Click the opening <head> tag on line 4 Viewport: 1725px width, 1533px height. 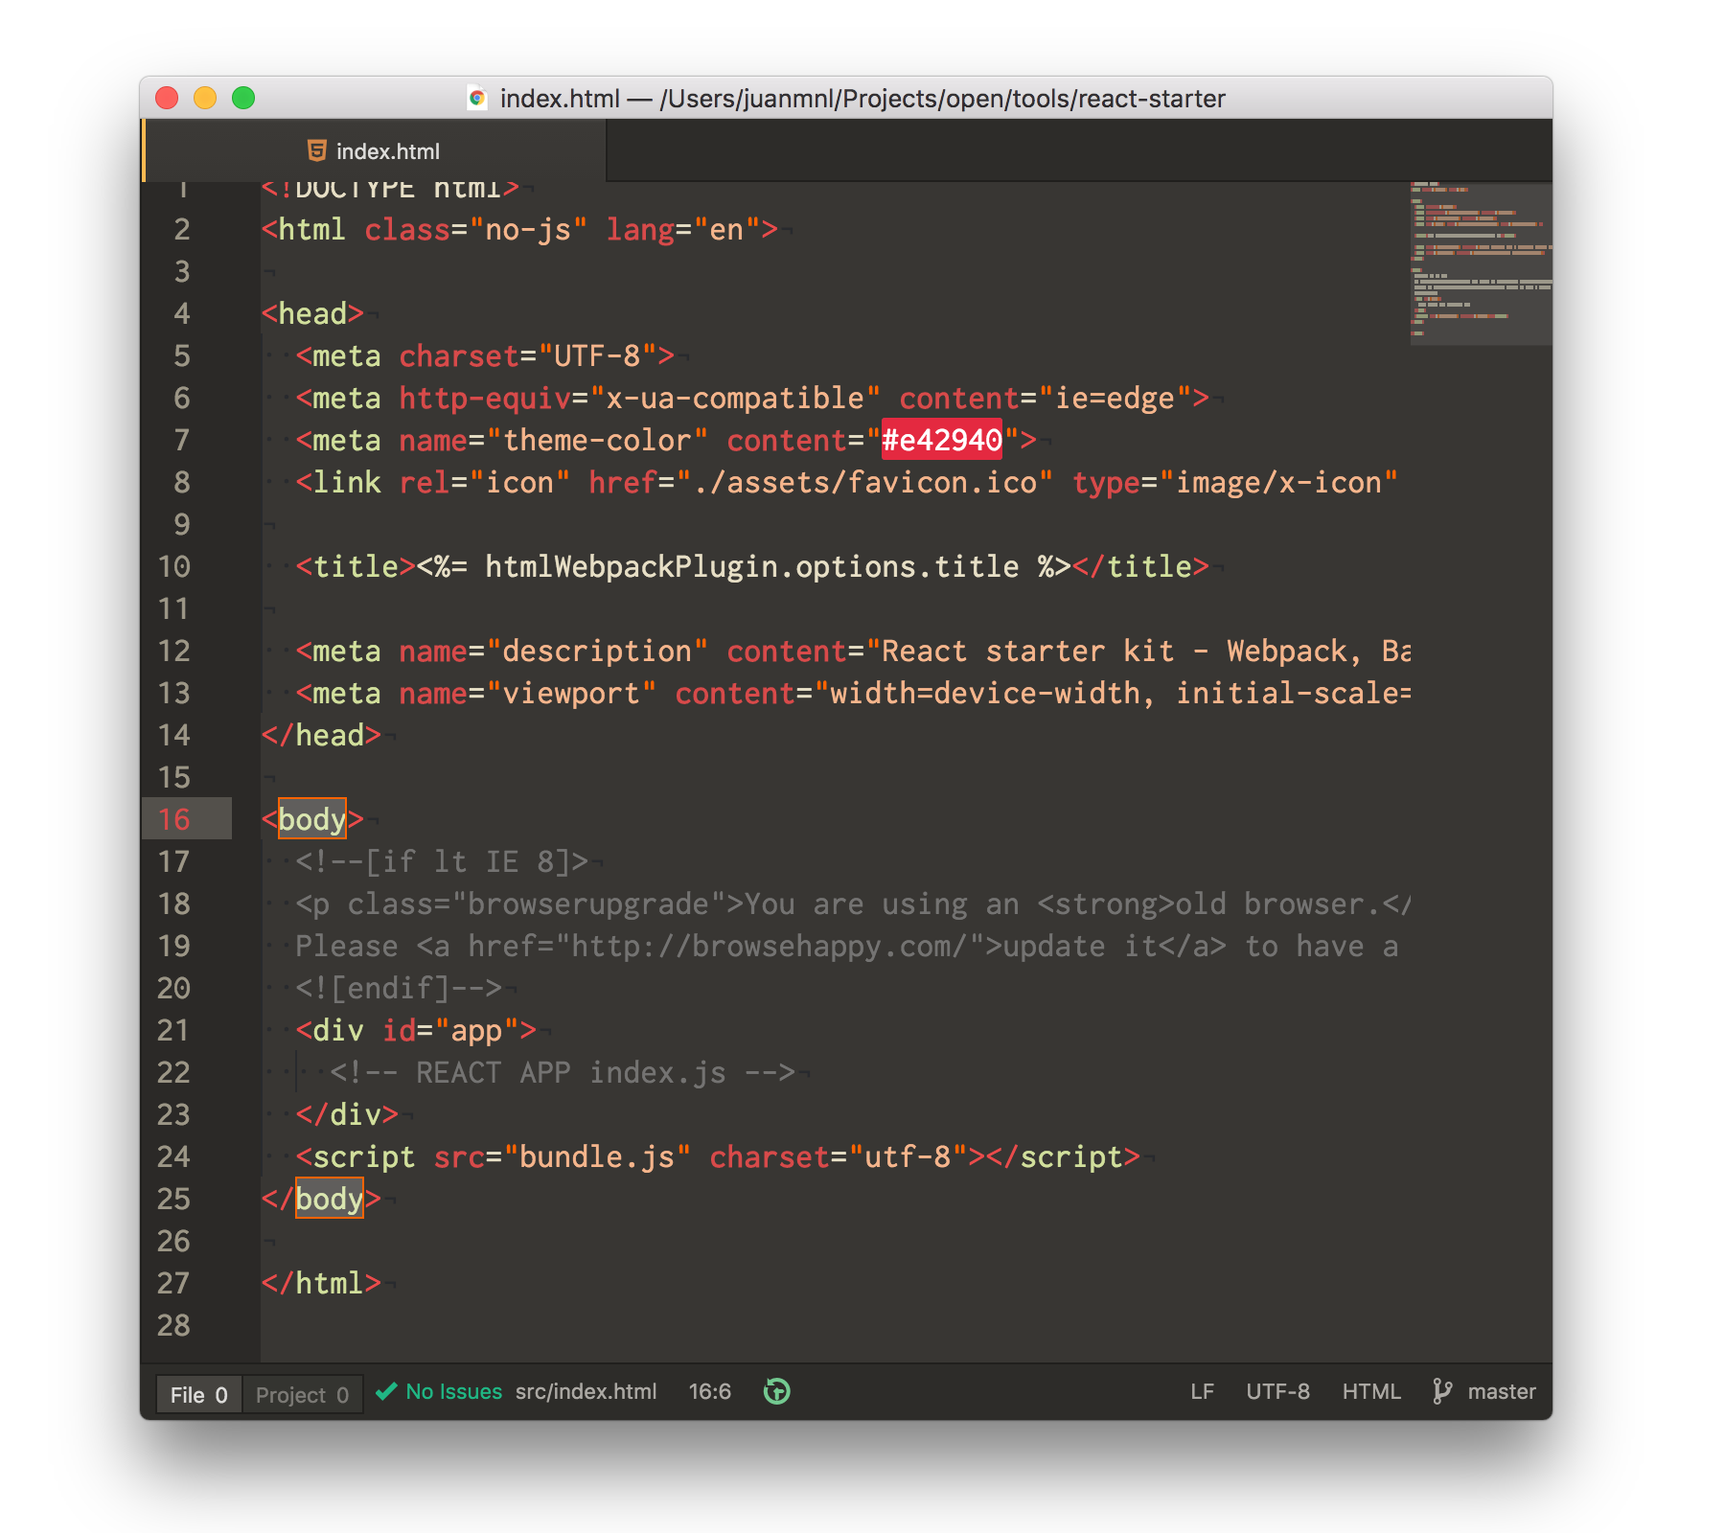click(x=312, y=313)
